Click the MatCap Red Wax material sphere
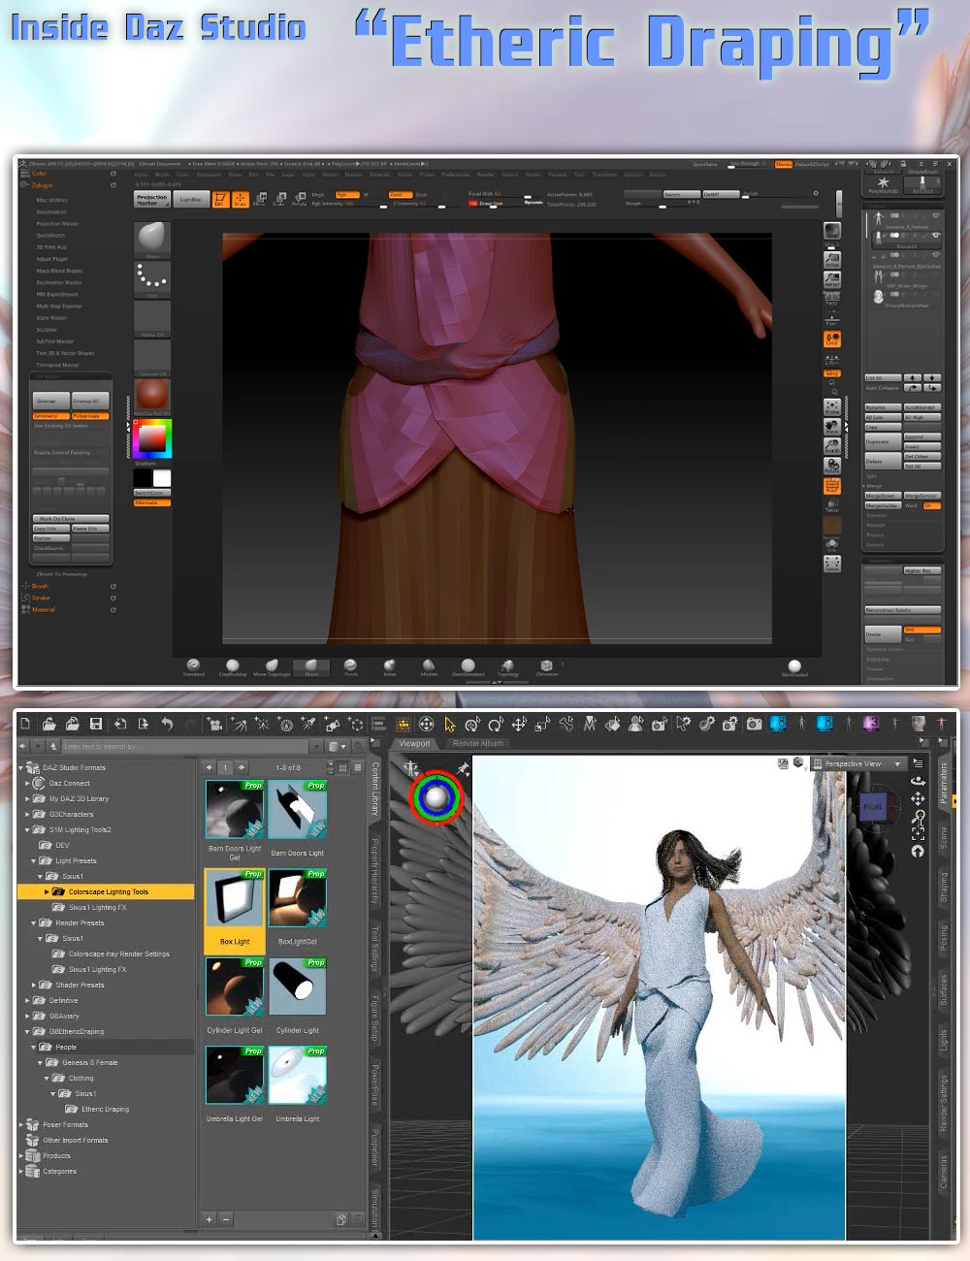 pos(152,397)
